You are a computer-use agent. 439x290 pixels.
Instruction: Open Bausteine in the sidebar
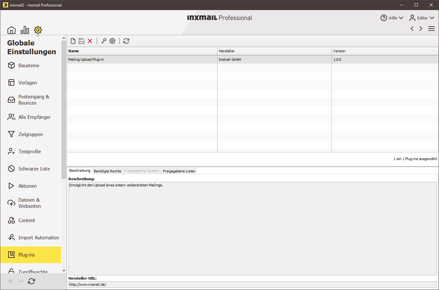click(31, 66)
